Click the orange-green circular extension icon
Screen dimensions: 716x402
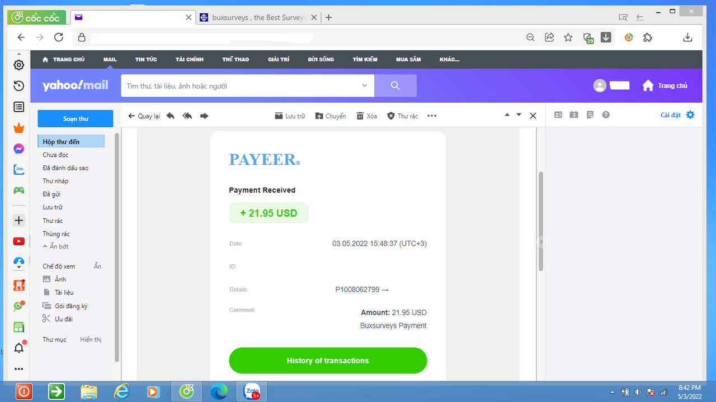coord(629,37)
